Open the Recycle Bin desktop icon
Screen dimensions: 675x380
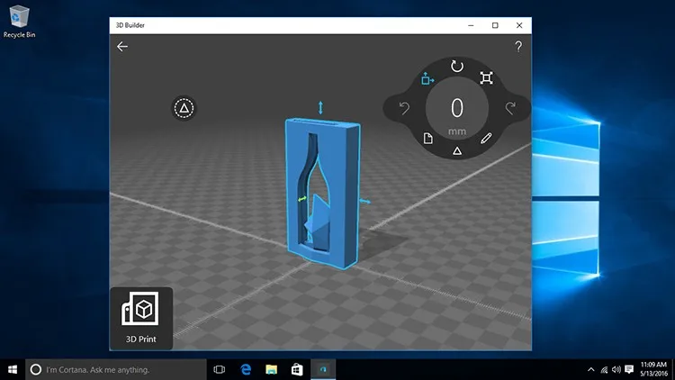[20, 22]
